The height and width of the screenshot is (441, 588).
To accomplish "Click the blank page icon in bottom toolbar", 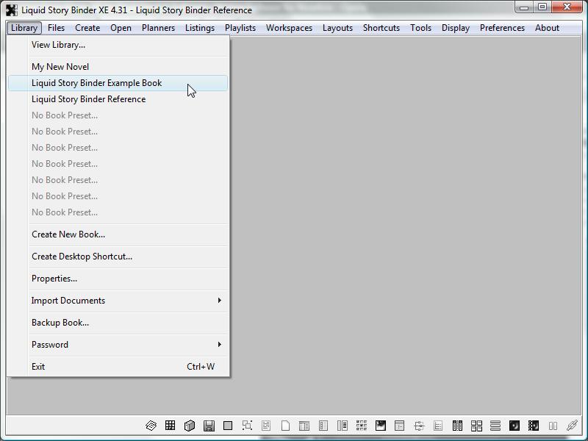I will pyautogui.click(x=285, y=426).
